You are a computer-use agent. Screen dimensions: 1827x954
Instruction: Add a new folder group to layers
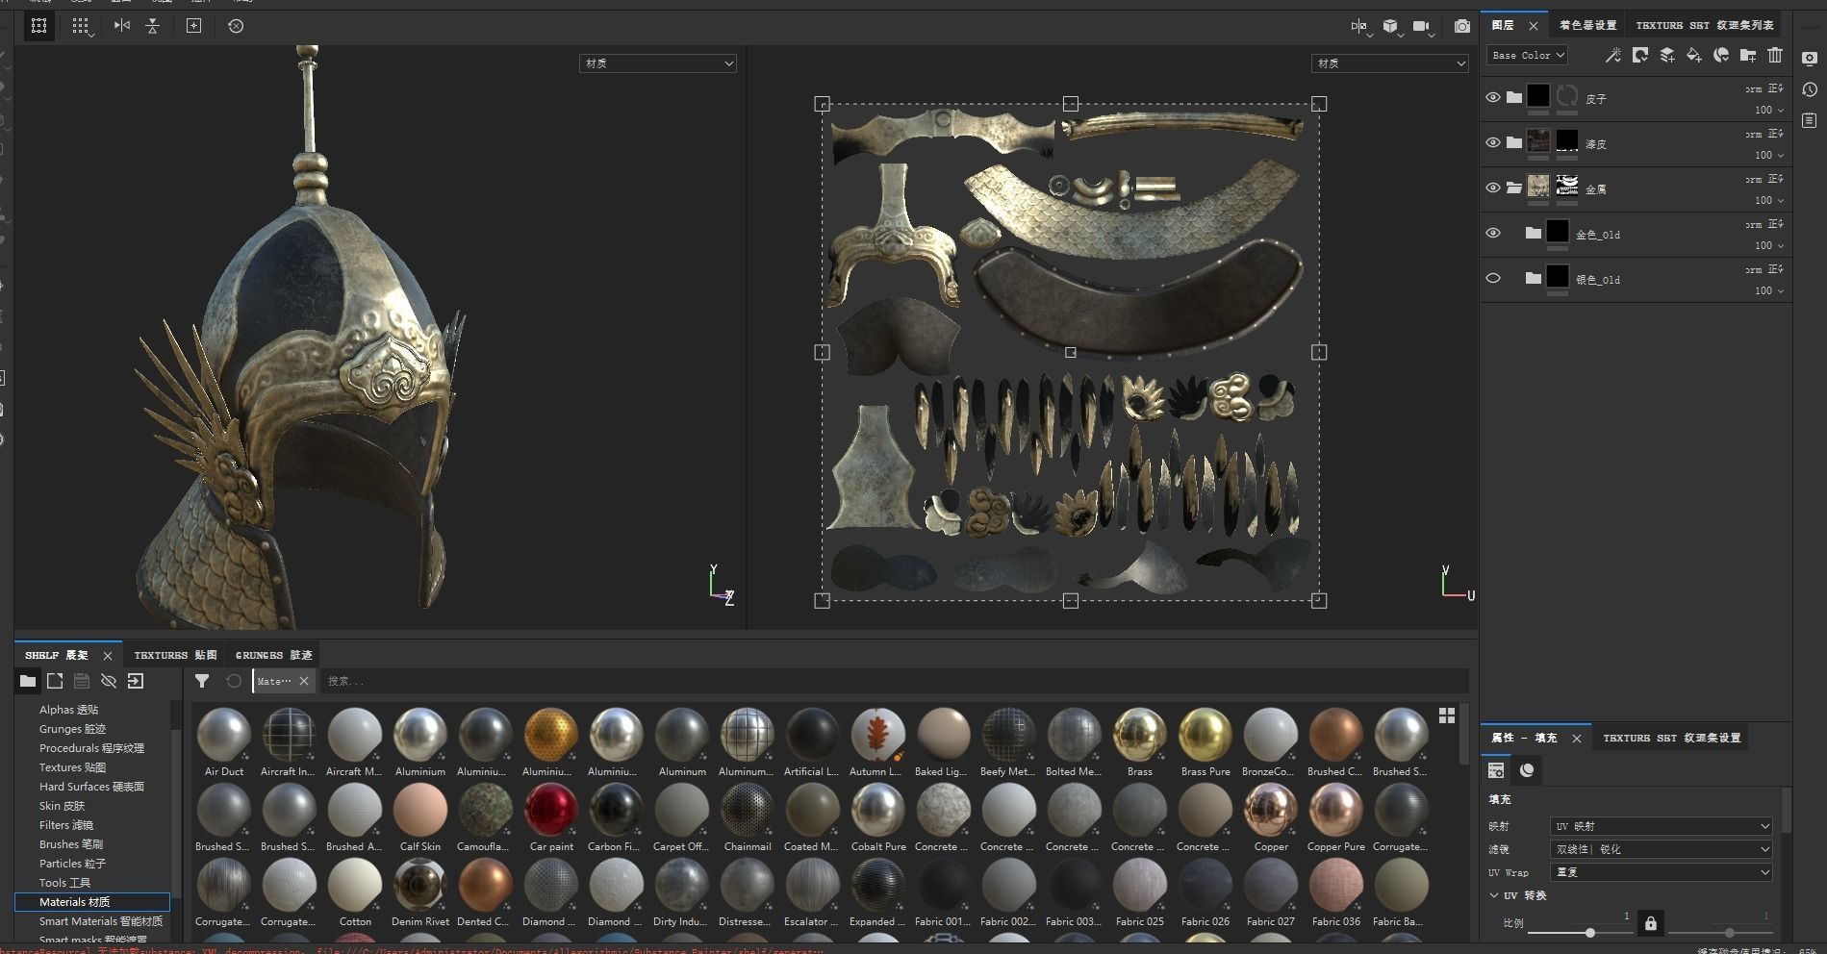tap(1748, 56)
